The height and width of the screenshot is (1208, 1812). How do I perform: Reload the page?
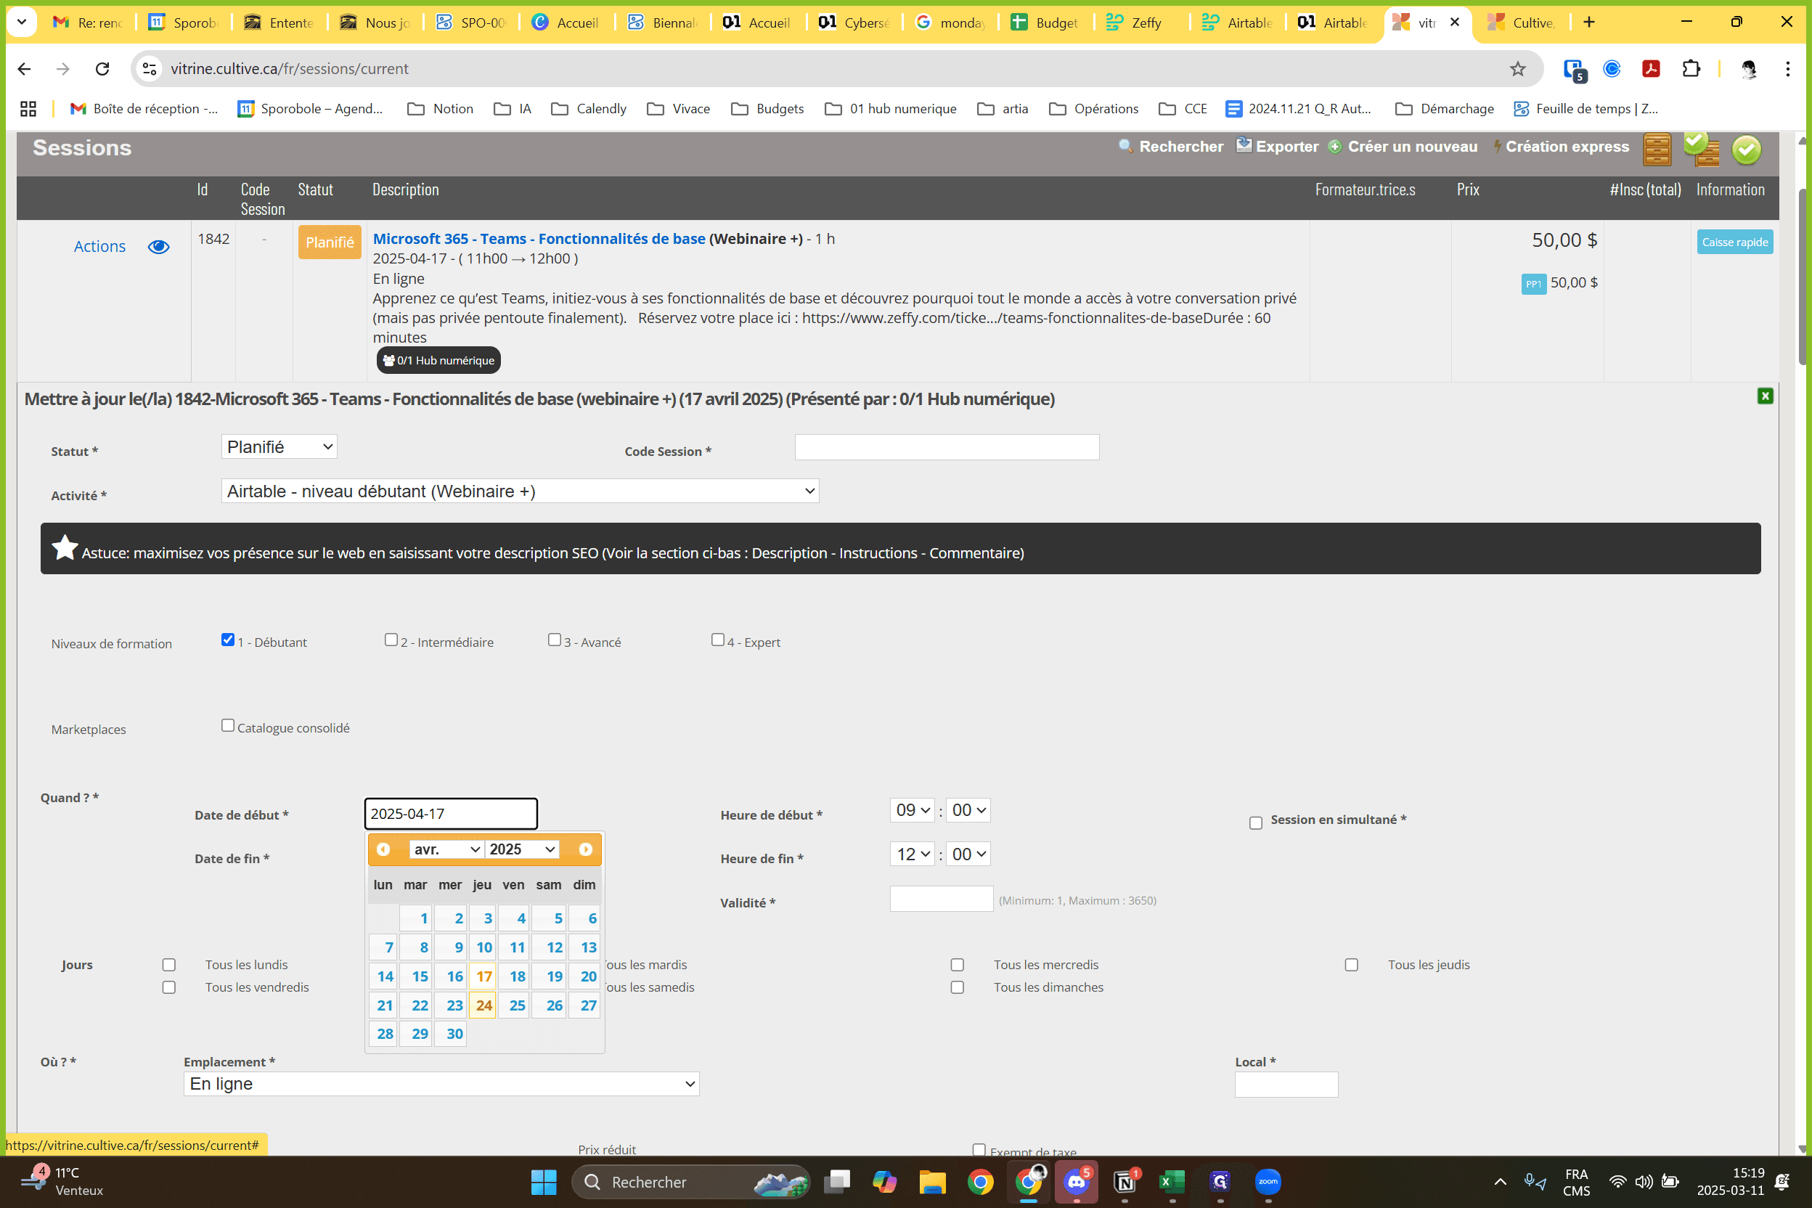[102, 68]
